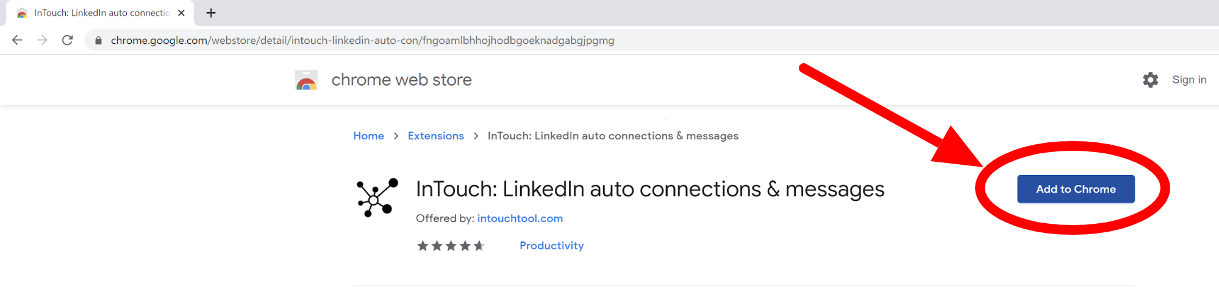Open the Productivity category link
Viewport: 1219px width, 298px height.
pyautogui.click(x=552, y=246)
